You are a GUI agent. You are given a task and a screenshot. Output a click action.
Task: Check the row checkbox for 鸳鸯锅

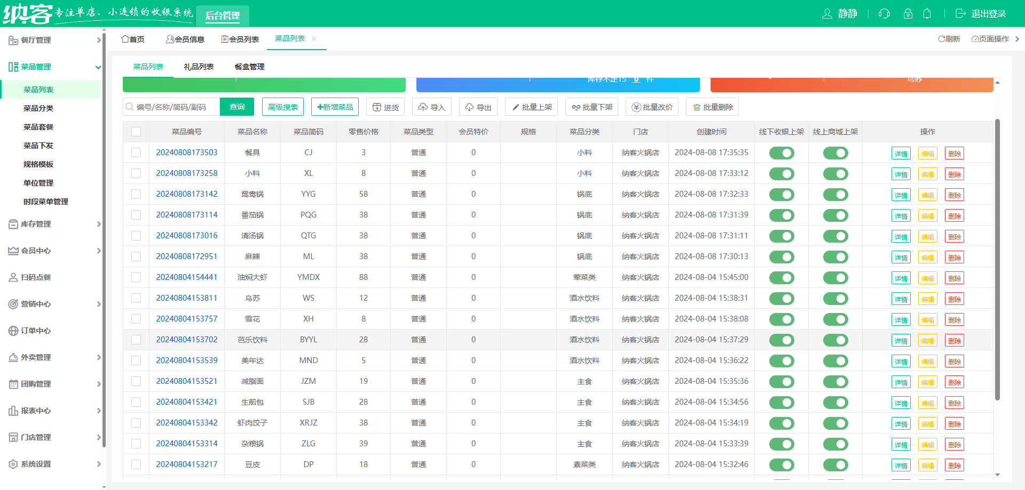click(136, 194)
